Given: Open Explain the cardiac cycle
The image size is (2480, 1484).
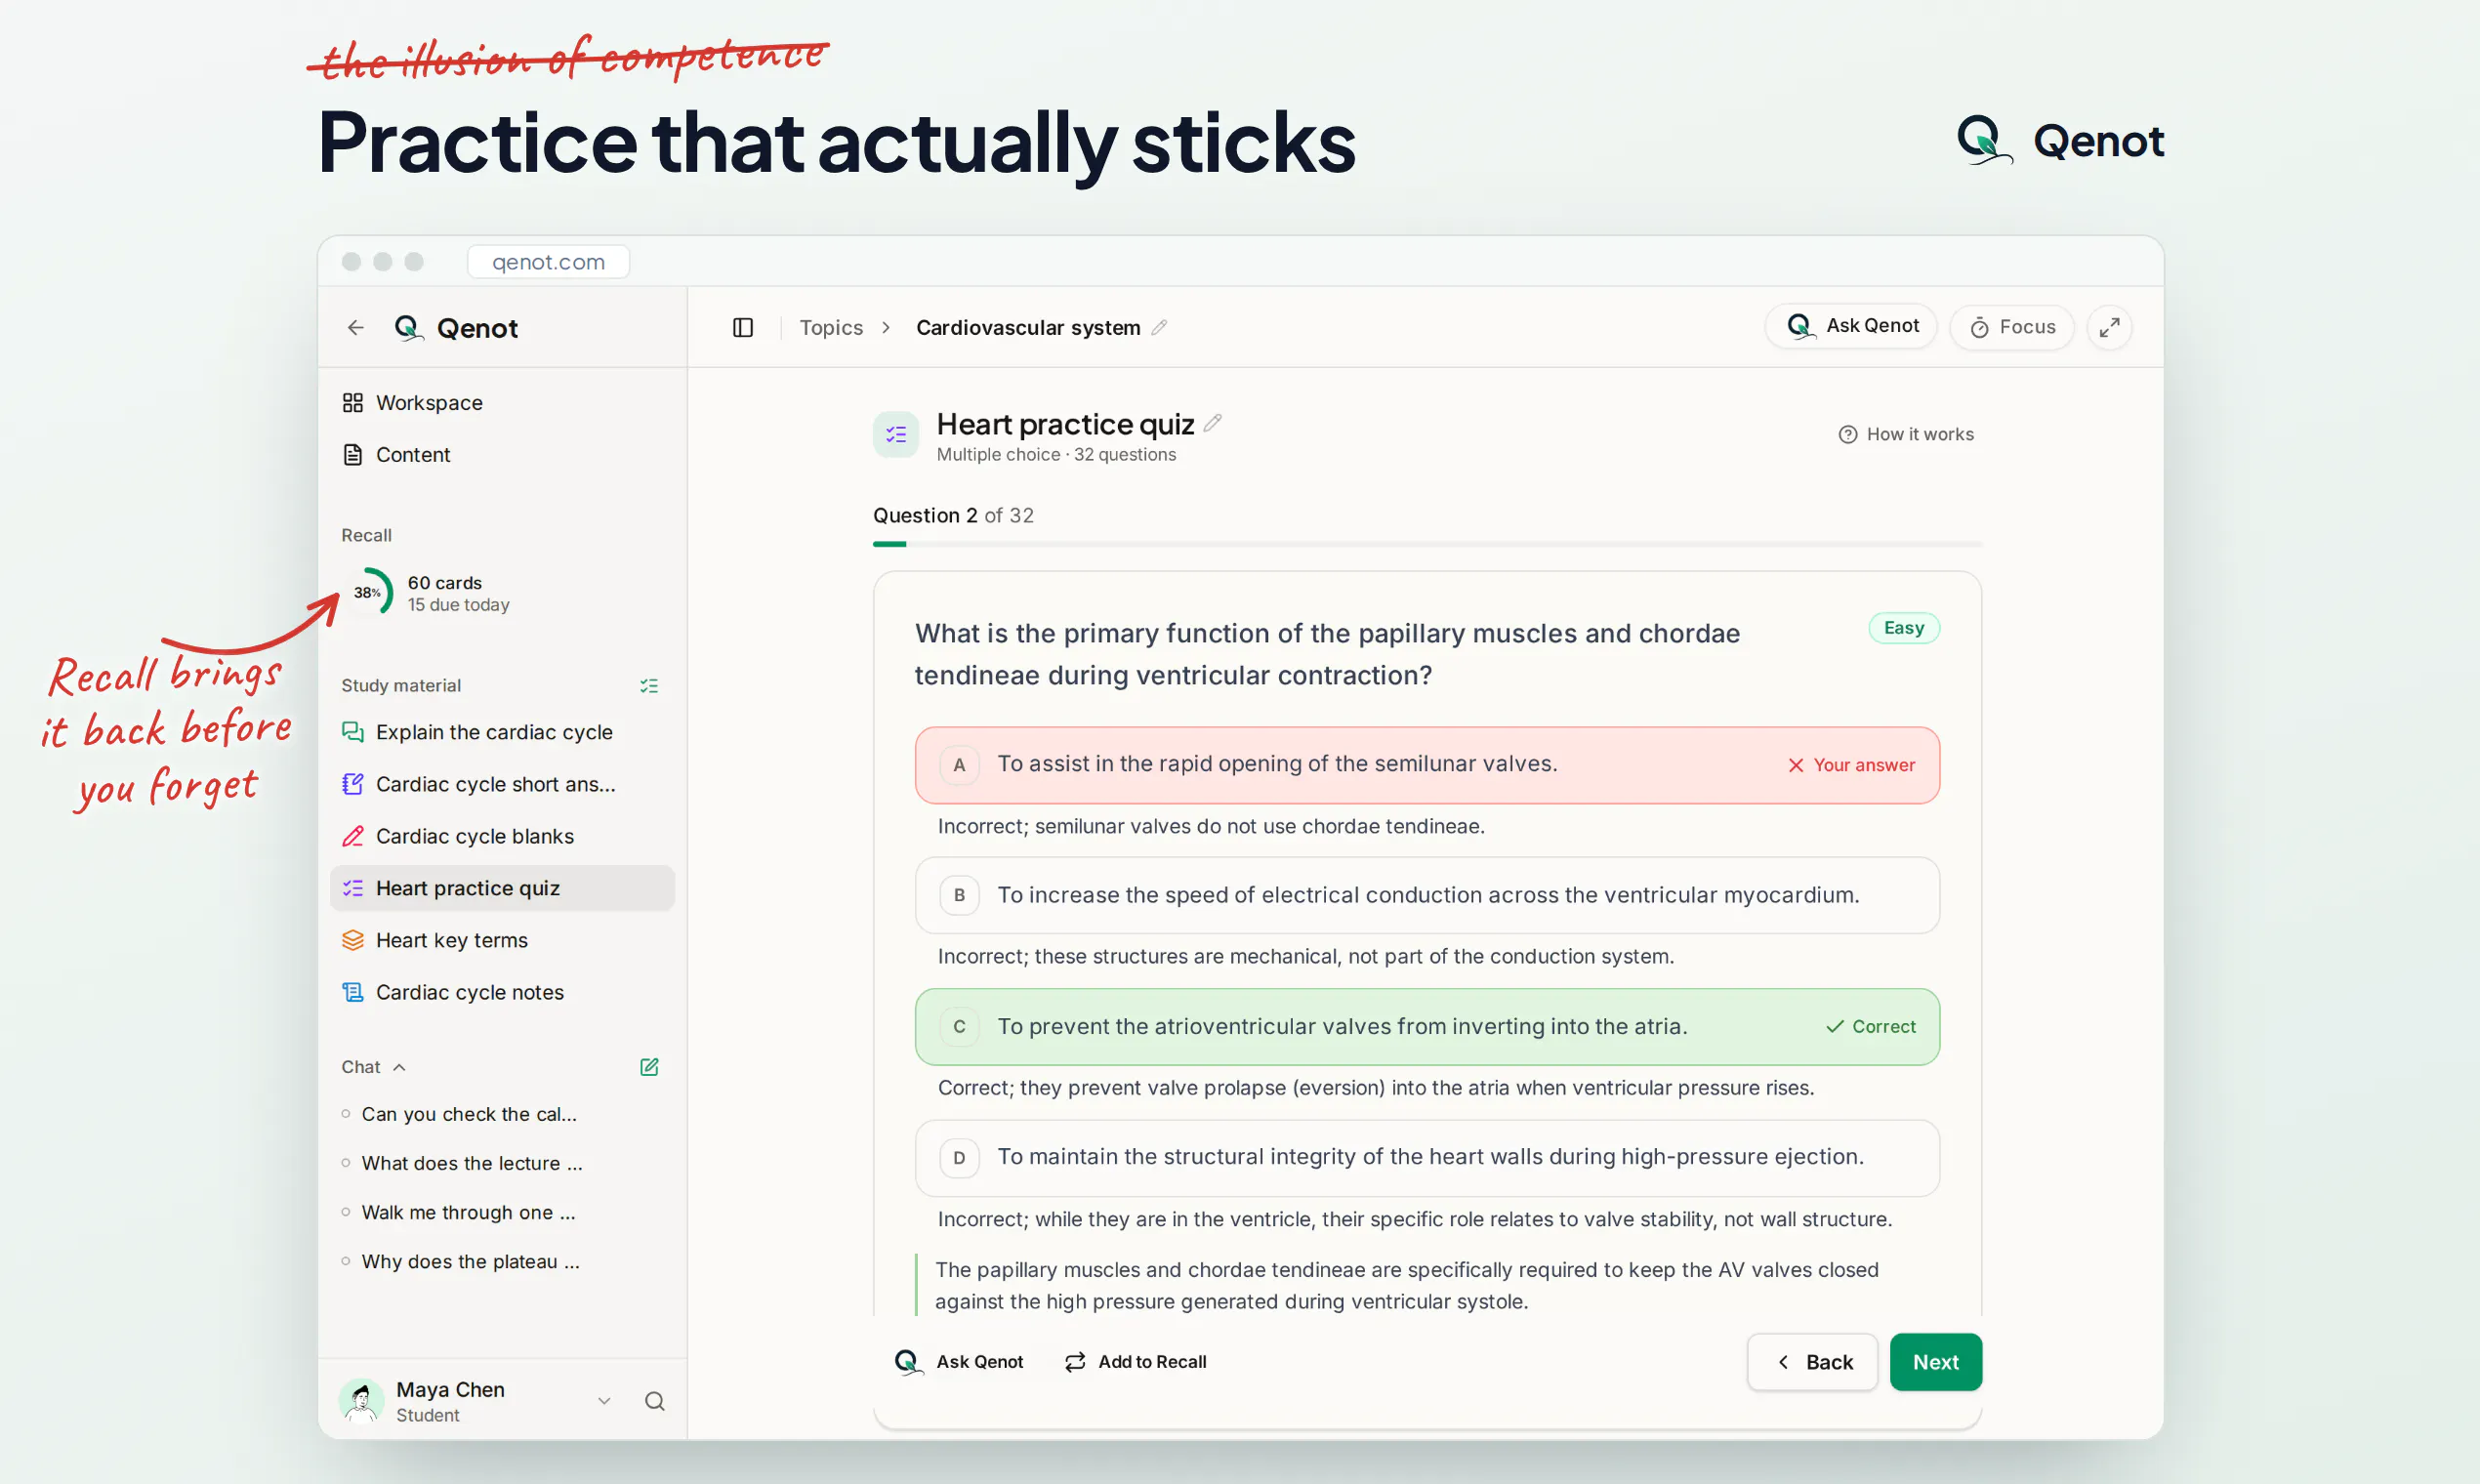Looking at the screenshot, I should coord(502,732).
